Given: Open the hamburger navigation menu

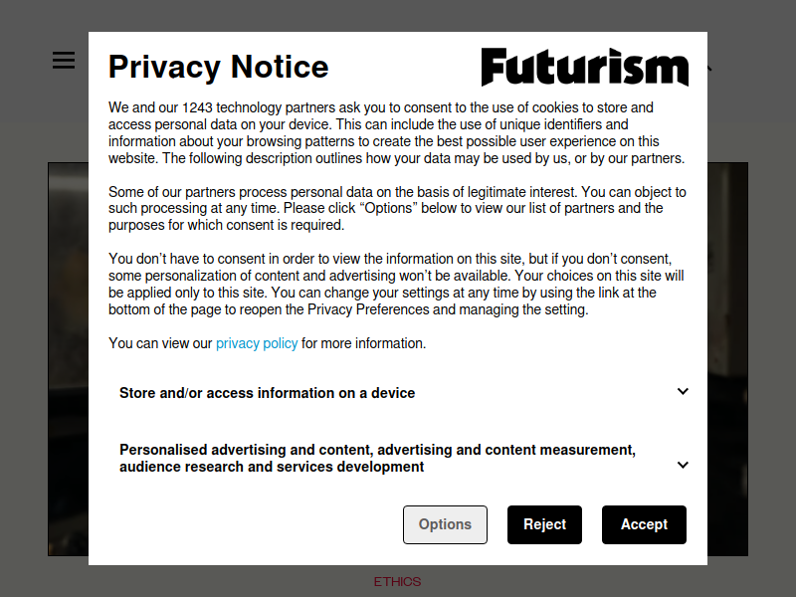Looking at the screenshot, I should click(64, 61).
